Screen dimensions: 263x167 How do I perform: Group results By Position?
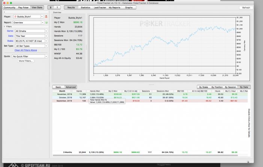(217, 87)
